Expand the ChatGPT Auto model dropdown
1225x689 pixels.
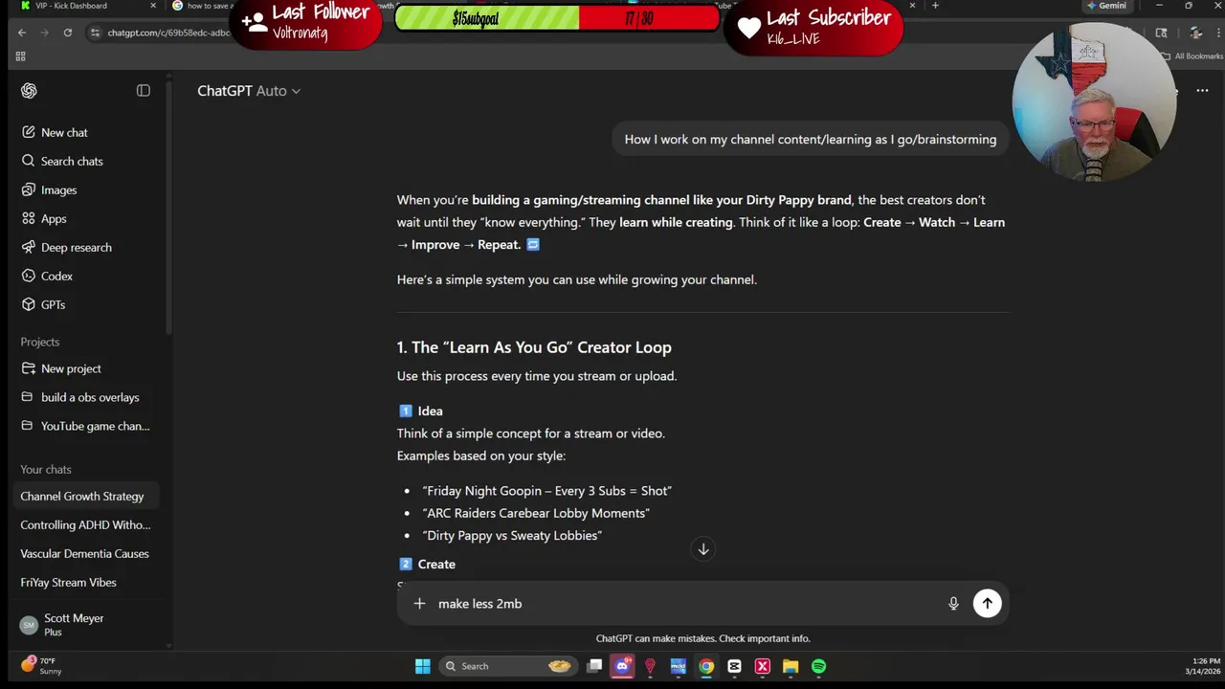click(x=249, y=91)
